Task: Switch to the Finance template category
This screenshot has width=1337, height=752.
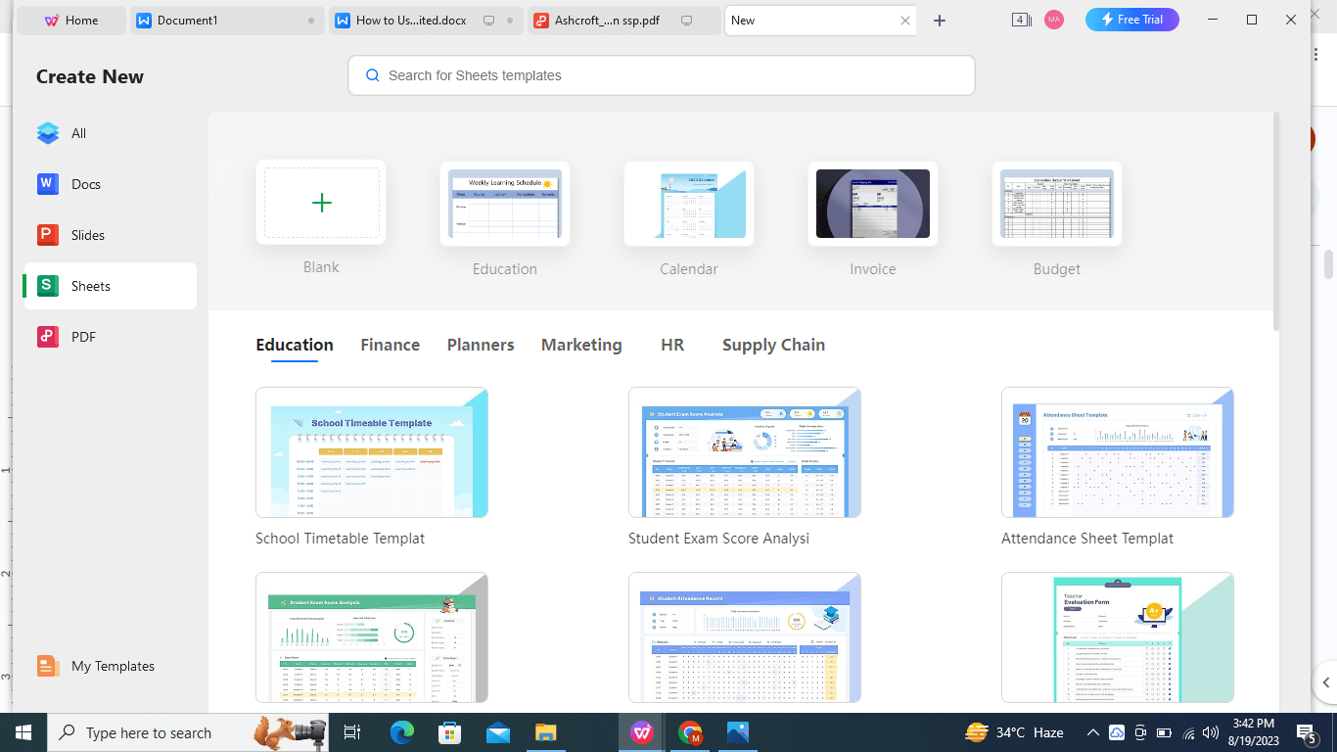Action: (x=390, y=345)
